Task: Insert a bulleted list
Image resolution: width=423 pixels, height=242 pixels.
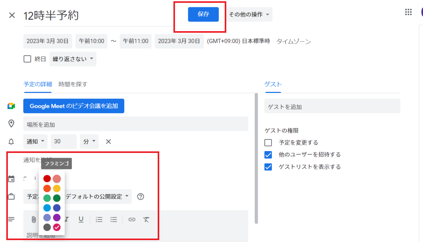Action: [x=114, y=220]
